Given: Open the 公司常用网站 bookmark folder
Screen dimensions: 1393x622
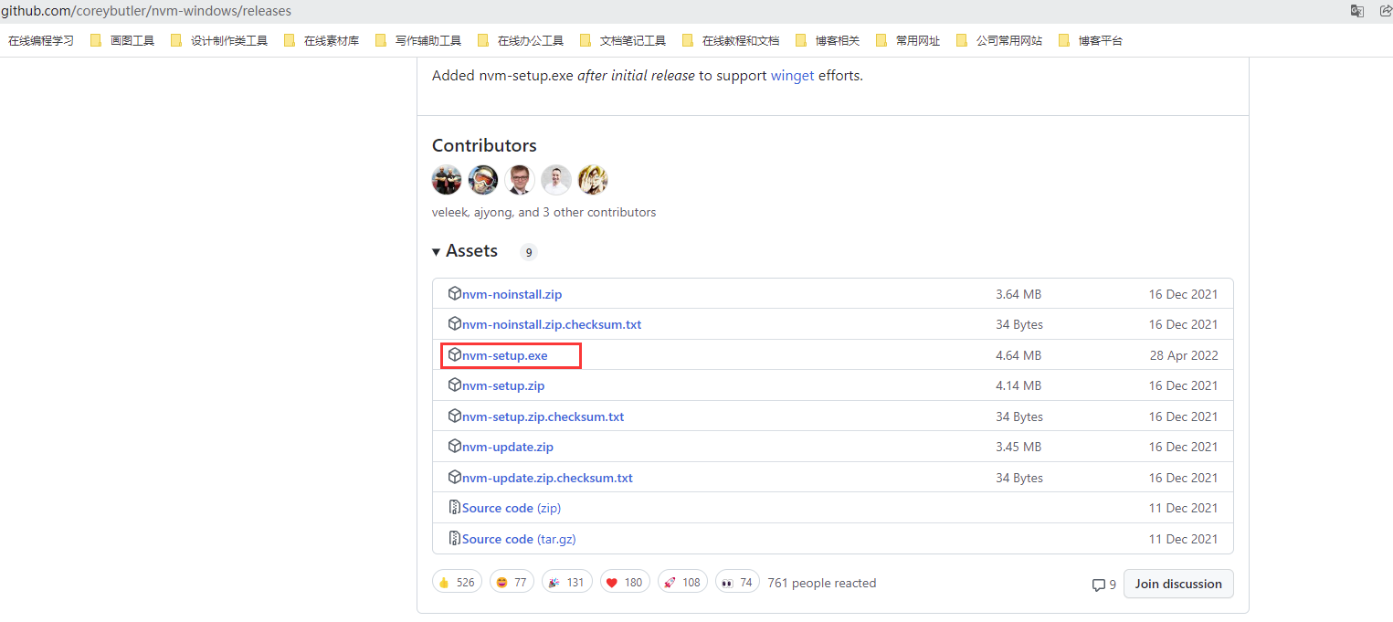Looking at the screenshot, I should click(x=999, y=40).
